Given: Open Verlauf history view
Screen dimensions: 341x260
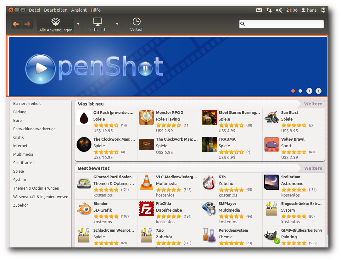Looking at the screenshot, I should tap(136, 25).
